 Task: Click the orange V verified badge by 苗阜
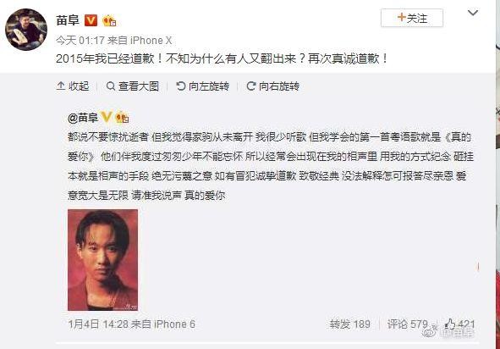[x=91, y=20]
